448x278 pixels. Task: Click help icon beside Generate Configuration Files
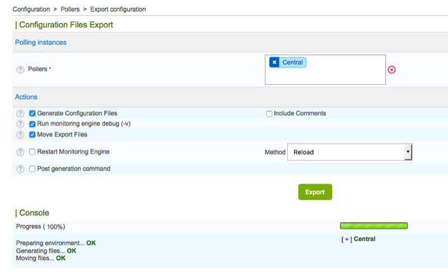[21, 113]
